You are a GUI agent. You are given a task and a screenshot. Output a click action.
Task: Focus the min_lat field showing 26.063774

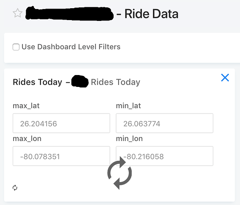[165, 123]
